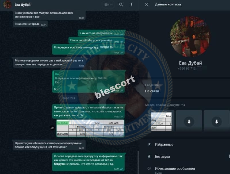Click the chat scrollbar thumb
The width and height of the screenshot is (230, 174).
click(138, 162)
